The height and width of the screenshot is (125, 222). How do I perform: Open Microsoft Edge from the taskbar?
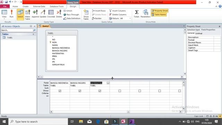(x=98, y=122)
